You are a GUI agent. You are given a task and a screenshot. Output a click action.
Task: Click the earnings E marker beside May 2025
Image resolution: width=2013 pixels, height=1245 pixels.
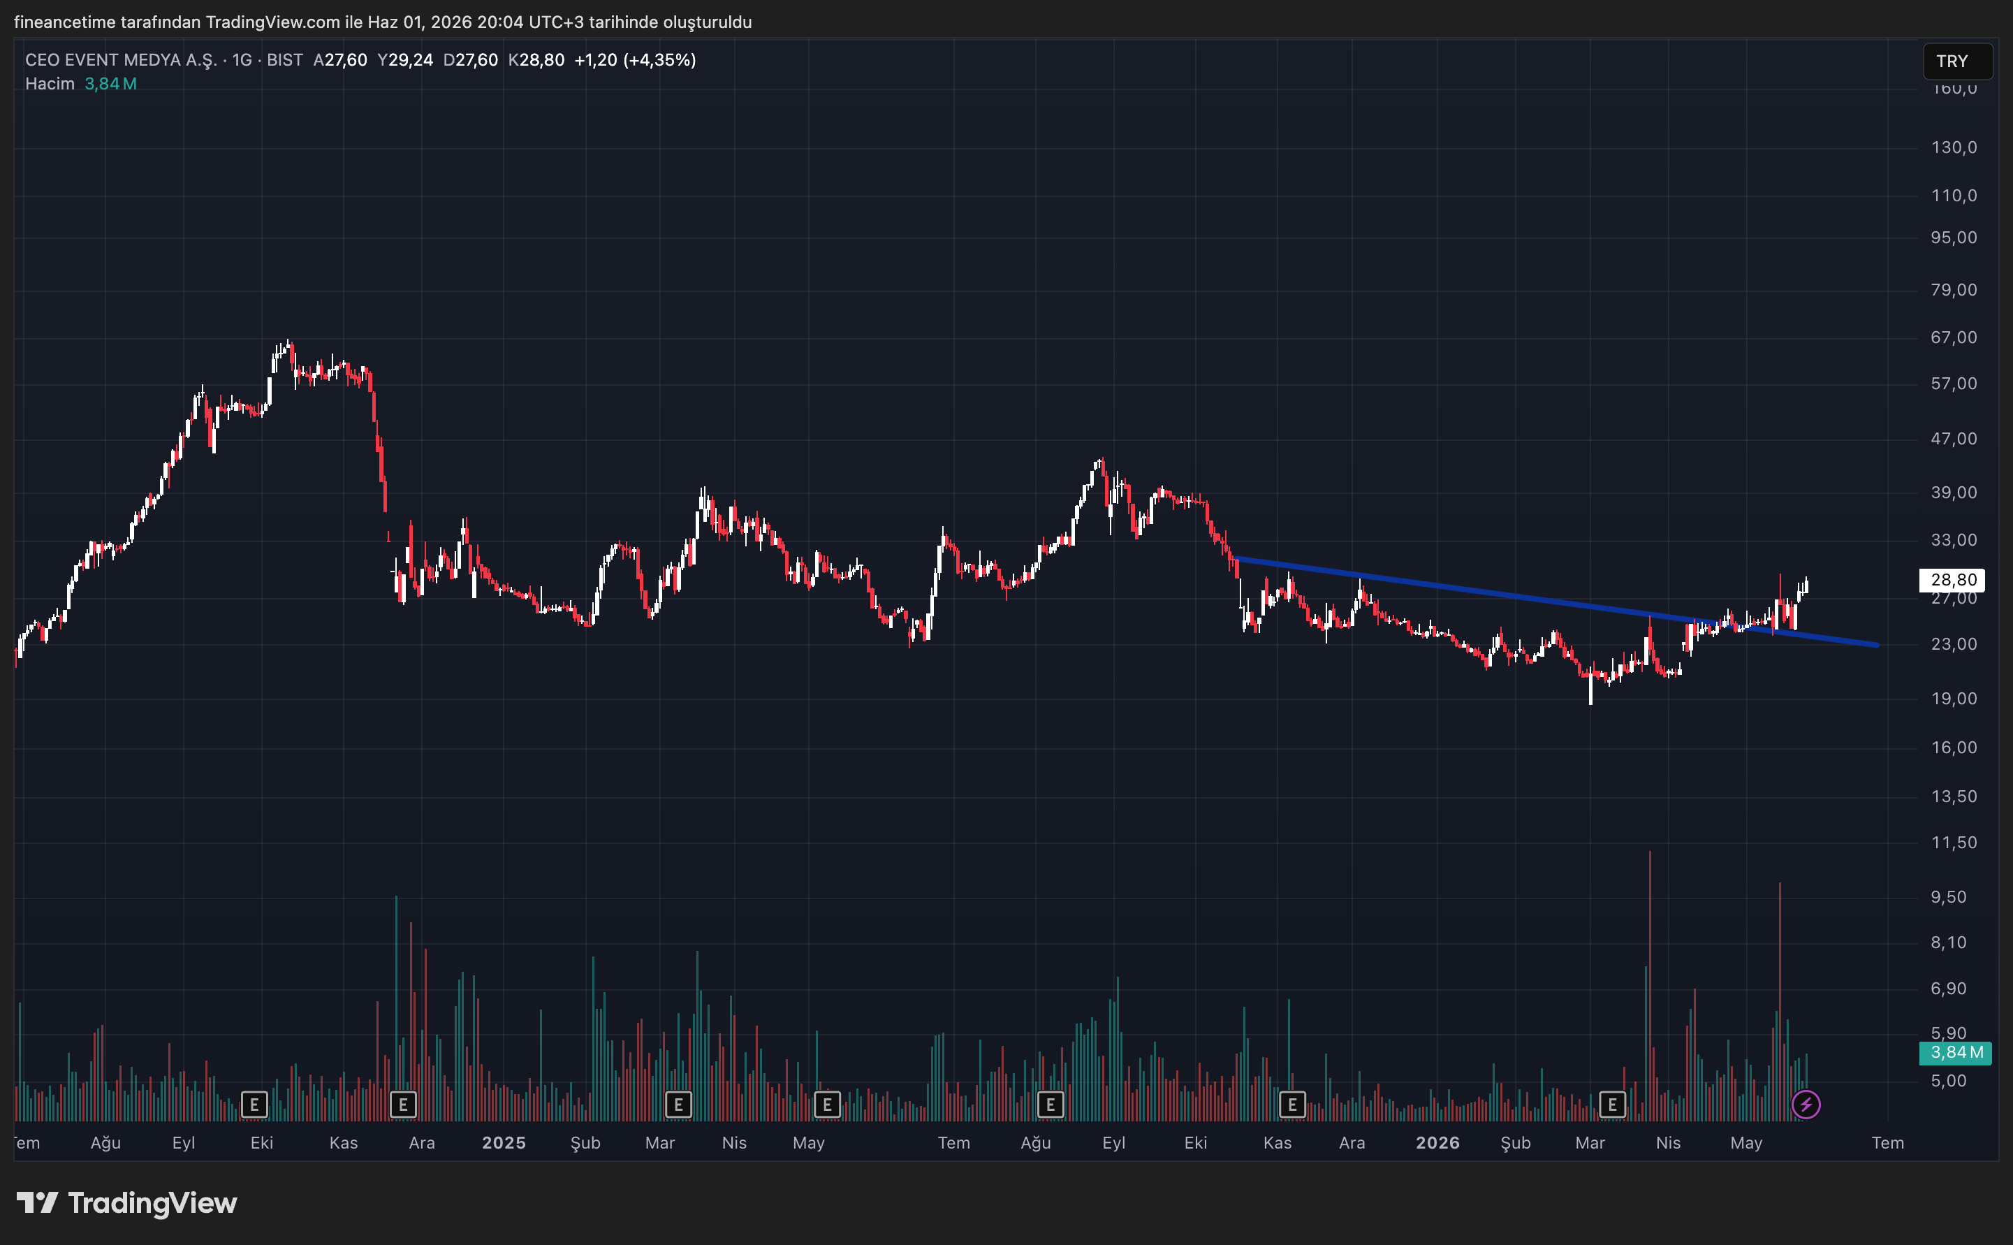827,1104
